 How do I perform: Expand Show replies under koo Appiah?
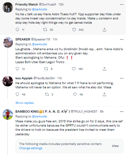point(24,103)
